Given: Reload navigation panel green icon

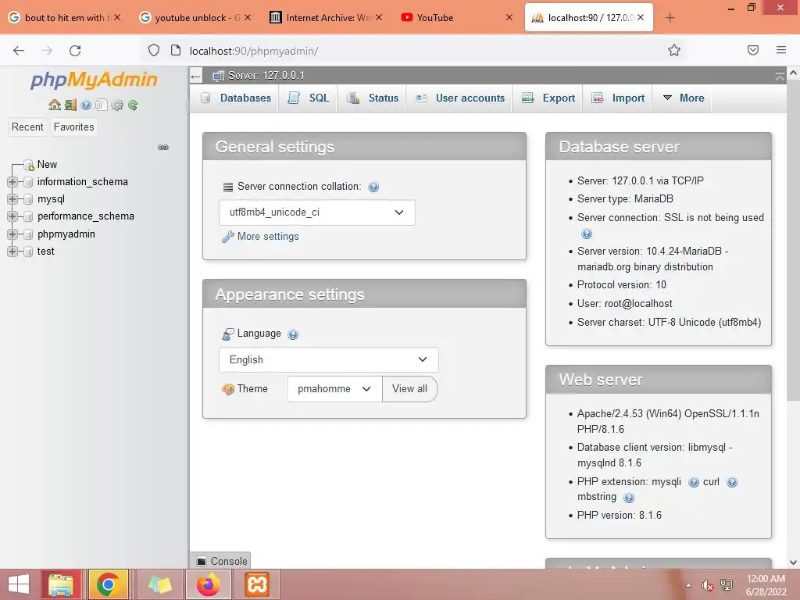Looking at the screenshot, I should (x=133, y=105).
